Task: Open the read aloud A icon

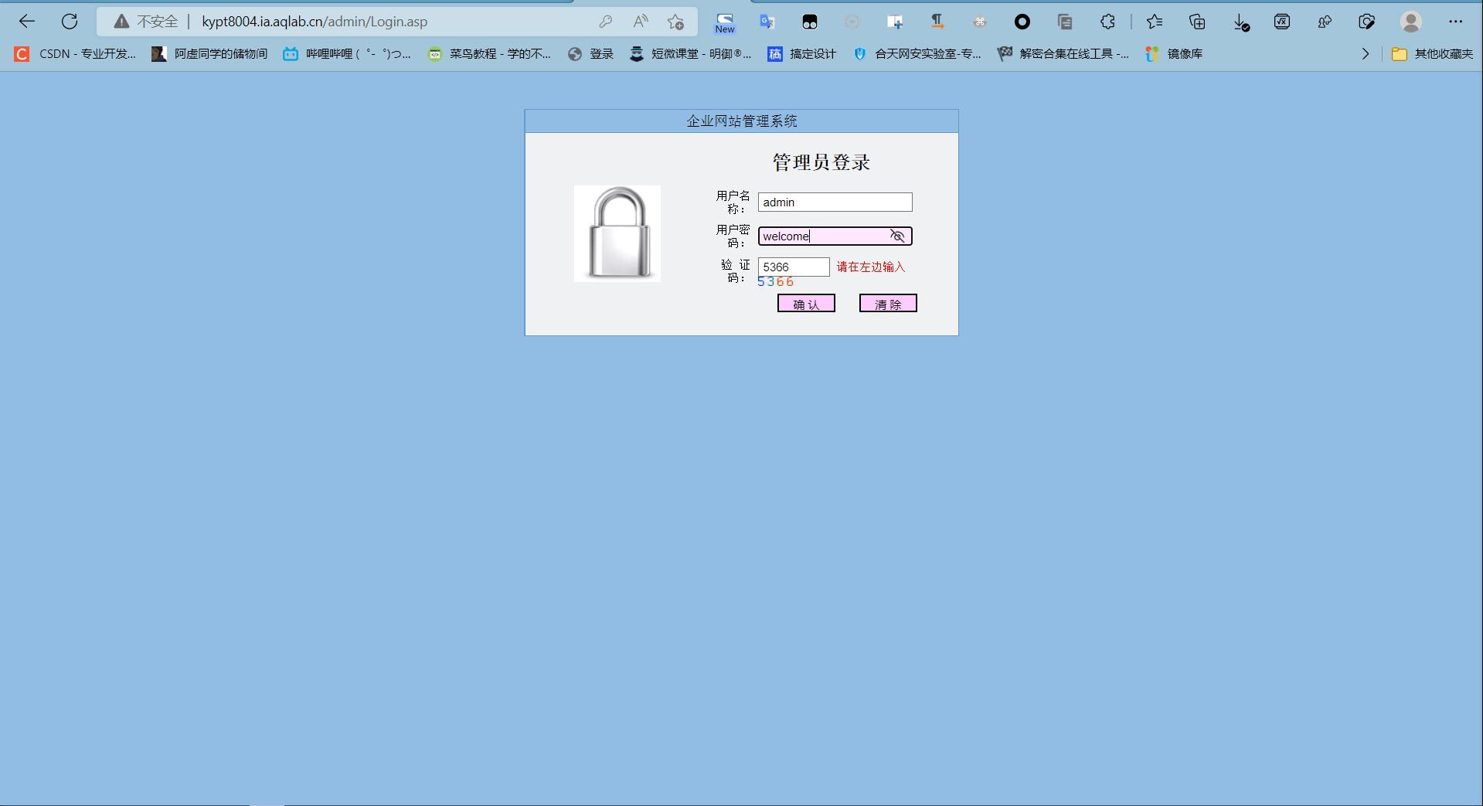Action: [x=641, y=22]
